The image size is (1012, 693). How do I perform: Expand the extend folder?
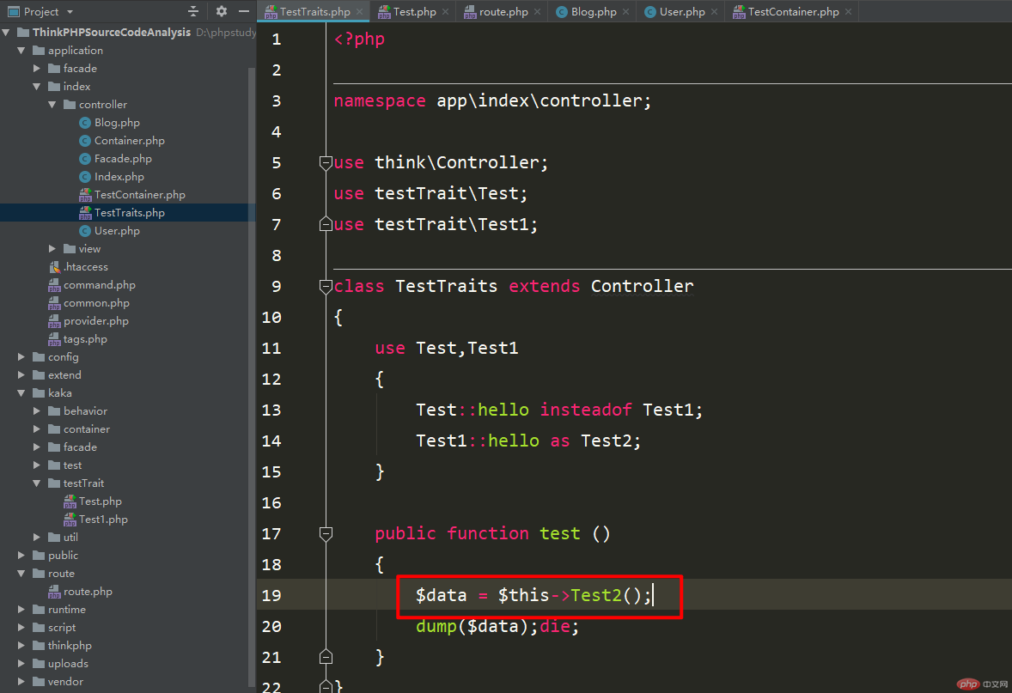tap(21, 375)
